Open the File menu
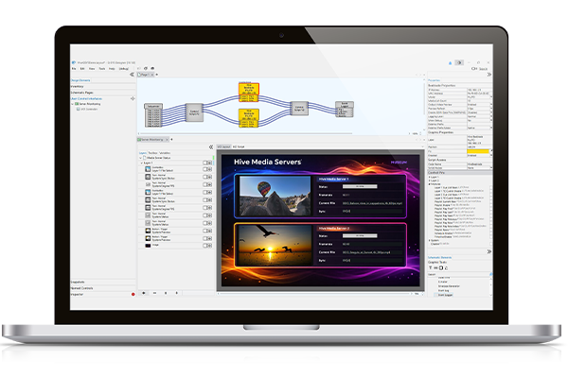 75,69
